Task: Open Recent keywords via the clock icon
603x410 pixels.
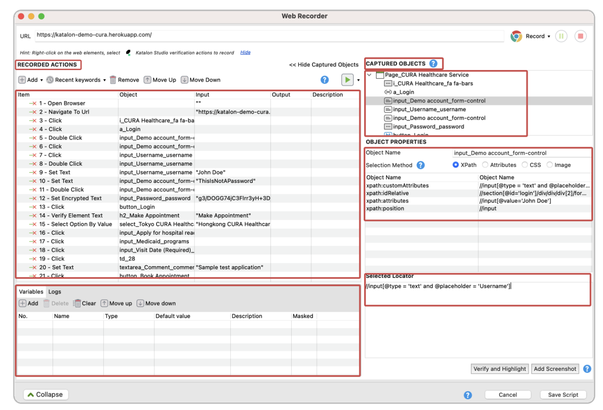Action: pos(50,80)
